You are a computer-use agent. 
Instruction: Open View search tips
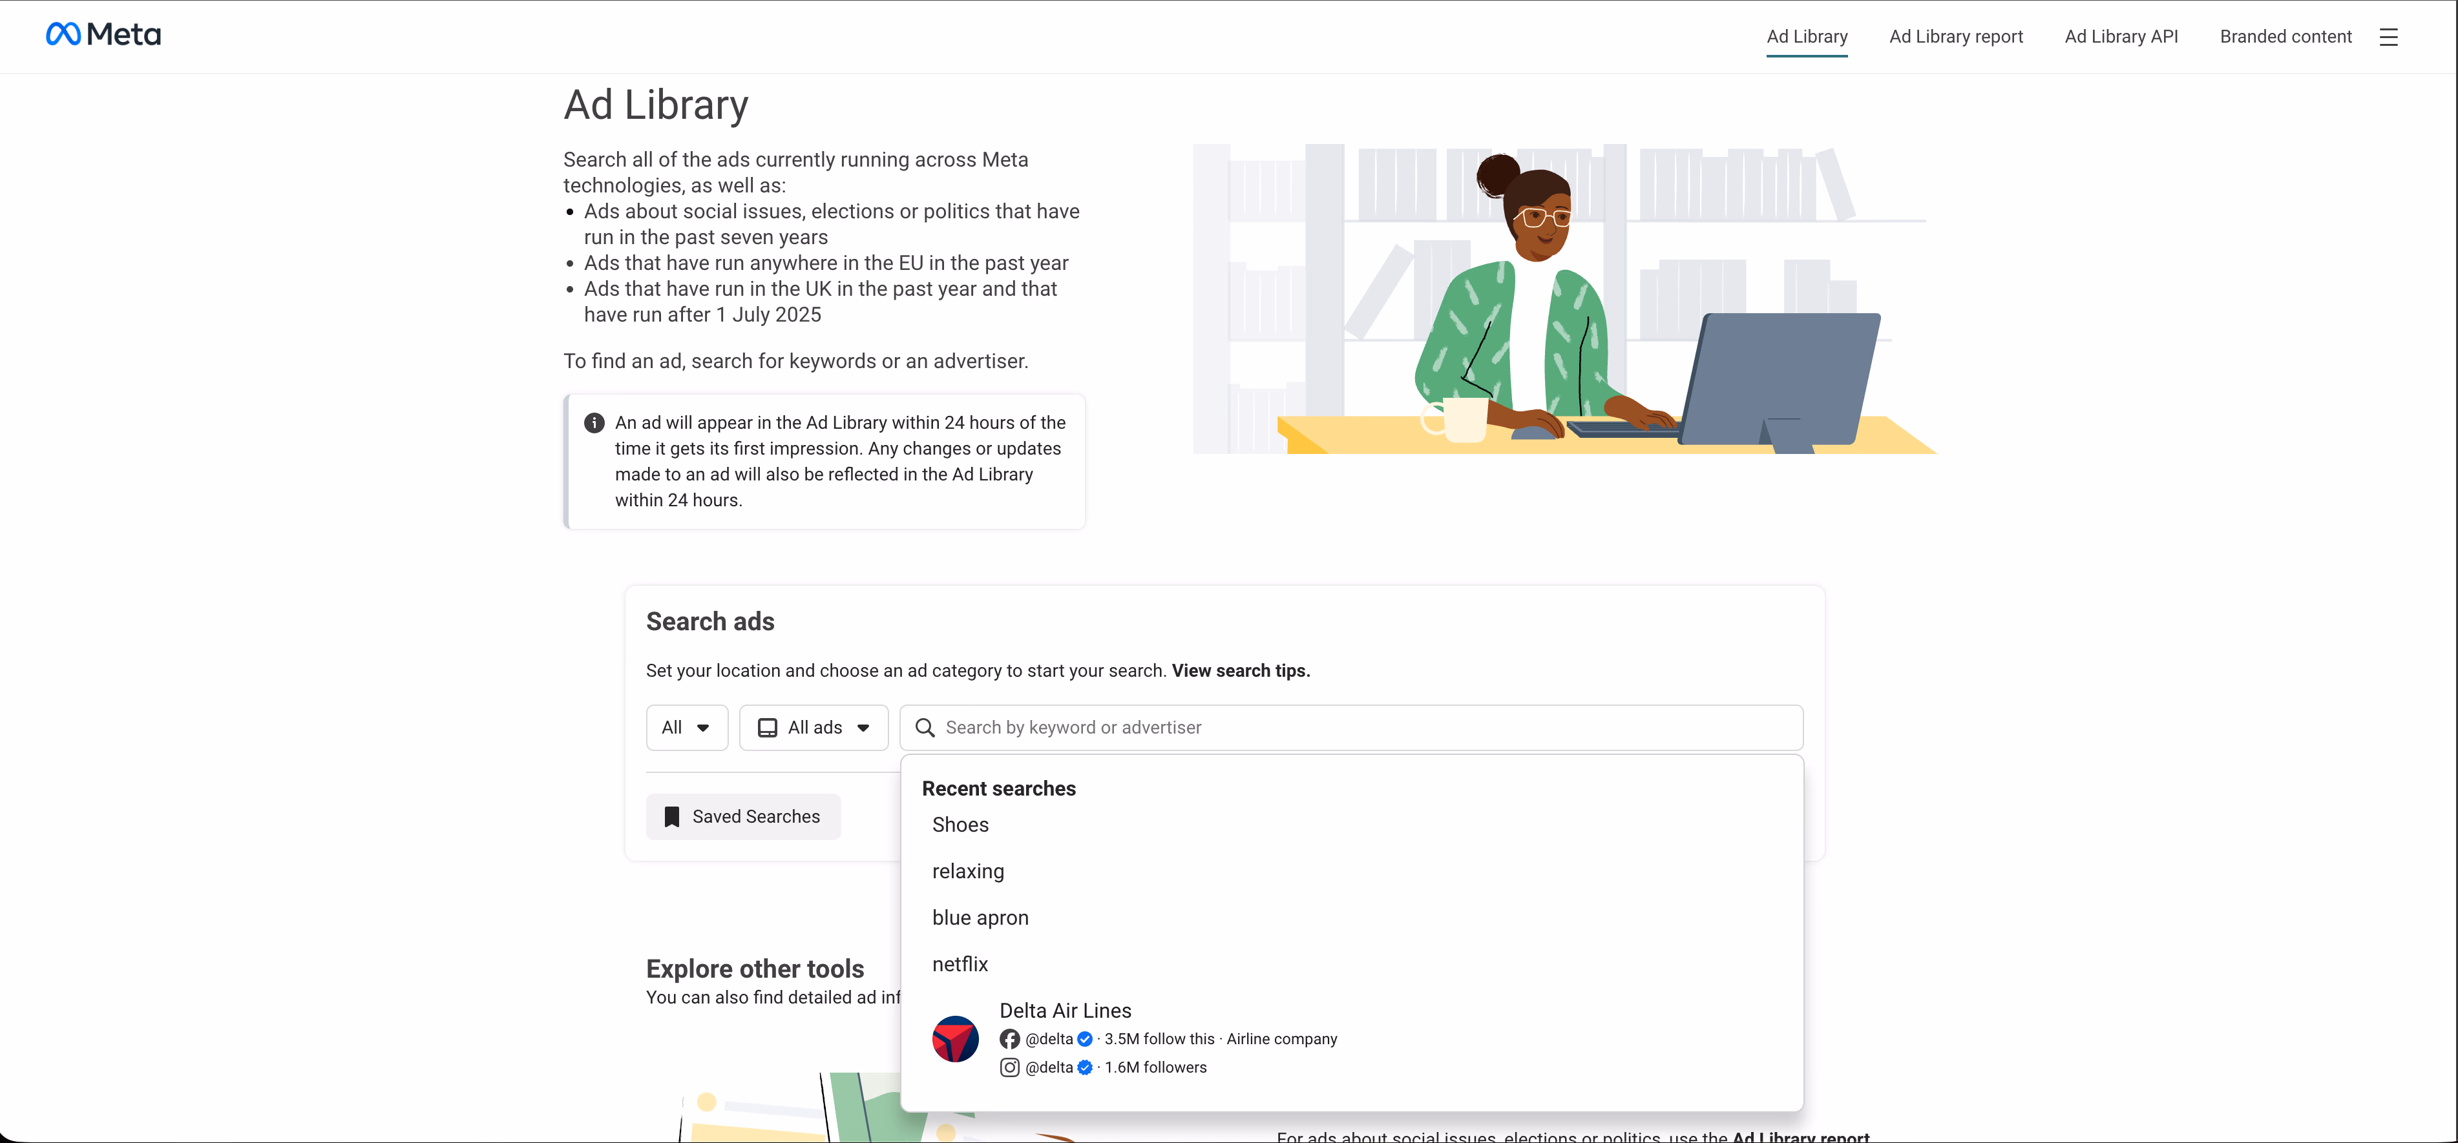click(x=1239, y=670)
